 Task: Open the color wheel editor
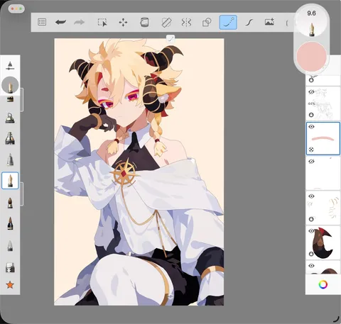323,284
